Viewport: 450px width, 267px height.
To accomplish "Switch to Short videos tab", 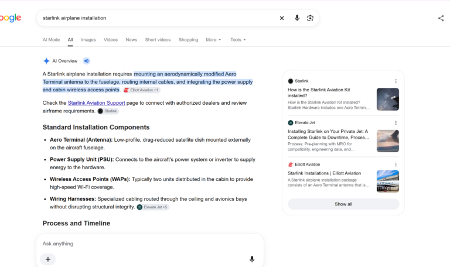I will [x=158, y=40].
